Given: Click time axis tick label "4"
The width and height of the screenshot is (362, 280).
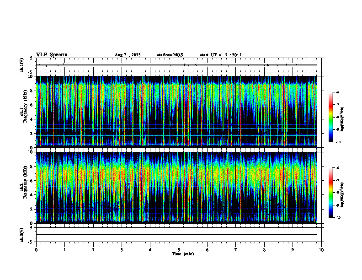Looking at the screenshot, I should tap(150, 250).
